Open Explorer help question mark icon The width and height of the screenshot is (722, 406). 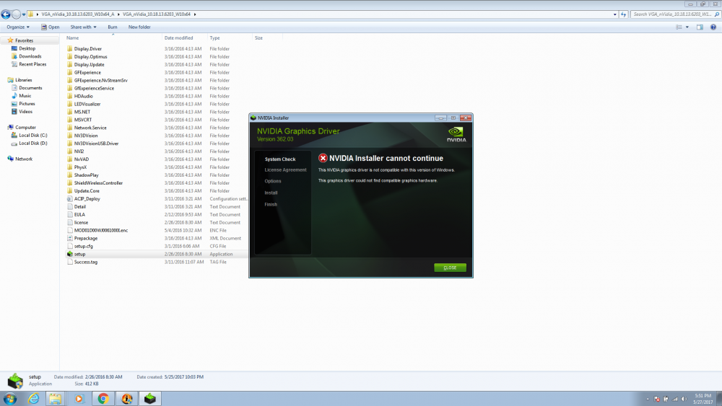coord(713,27)
